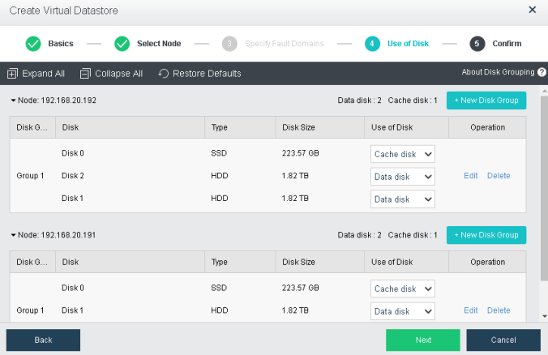The height and width of the screenshot is (355, 548).
Task: Collapse node 192.168.20.192 section
Action: click(13, 101)
